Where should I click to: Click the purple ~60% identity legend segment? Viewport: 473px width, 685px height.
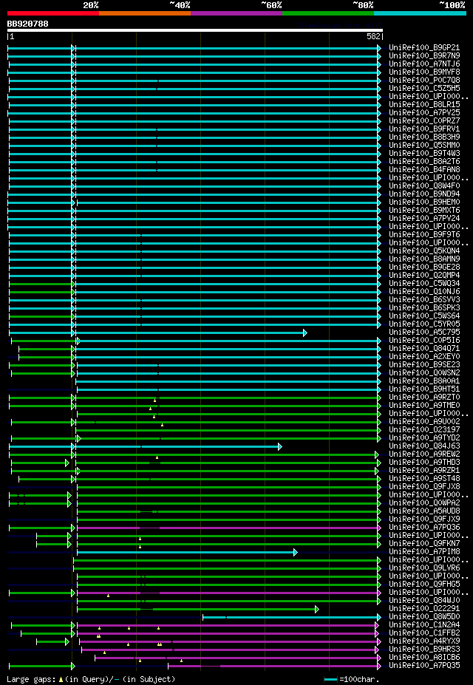(x=236, y=13)
